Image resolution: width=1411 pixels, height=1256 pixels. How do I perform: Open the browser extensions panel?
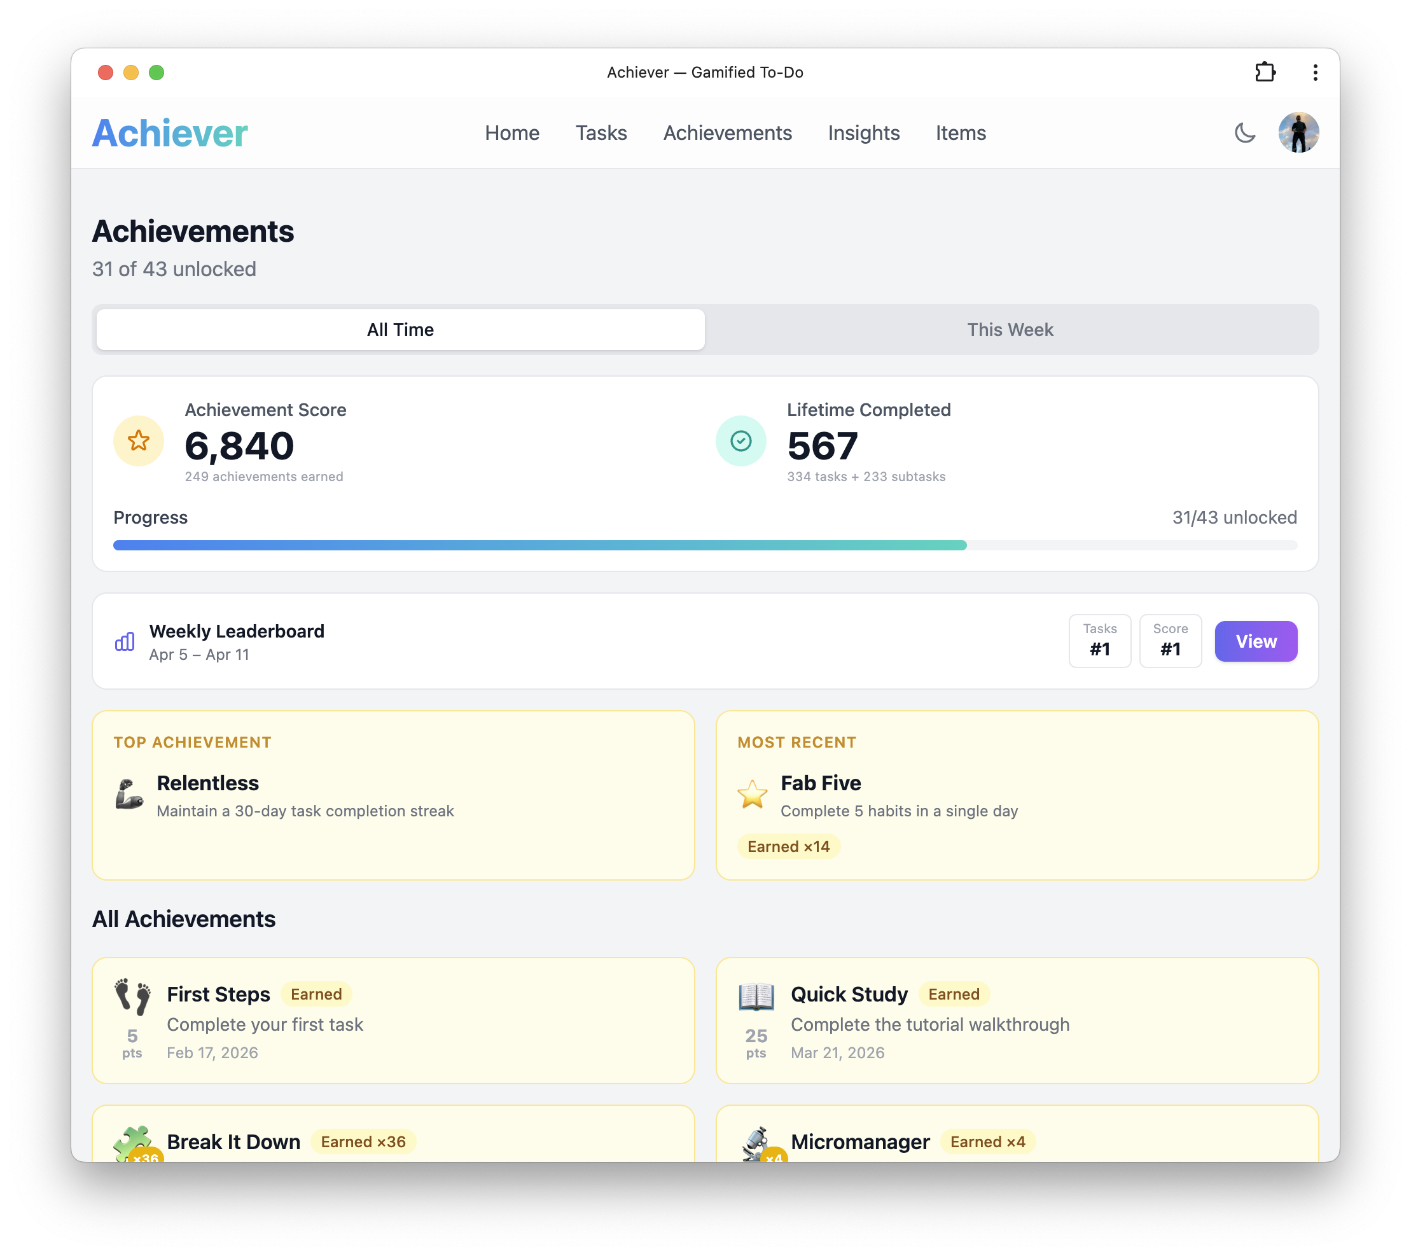tap(1267, 72)
